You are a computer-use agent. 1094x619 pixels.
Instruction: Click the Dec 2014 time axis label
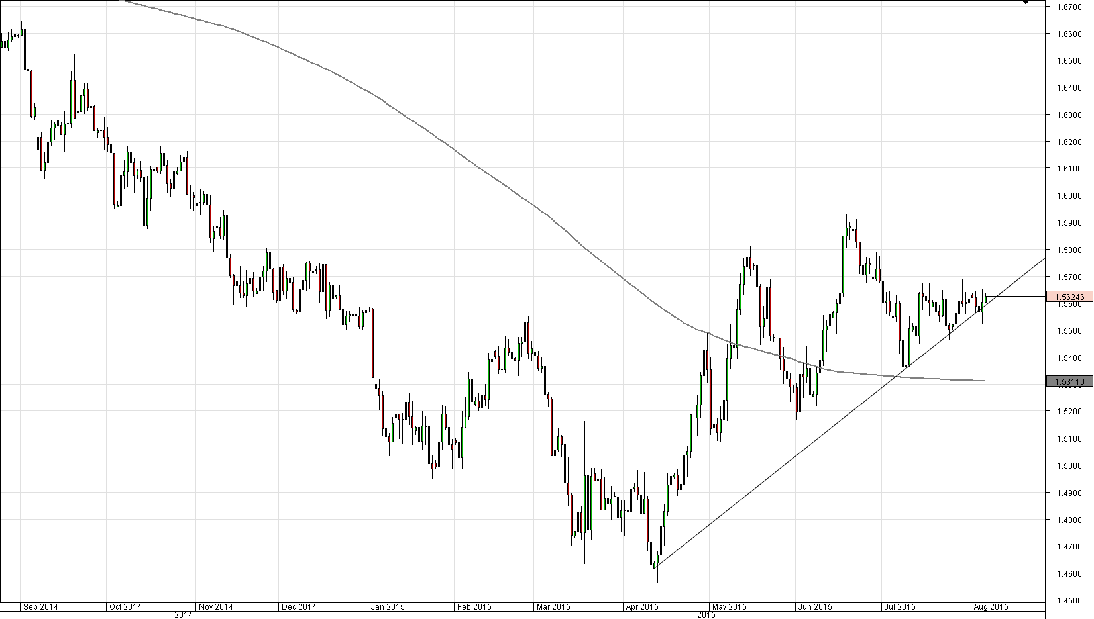click(x=299, y=606)
